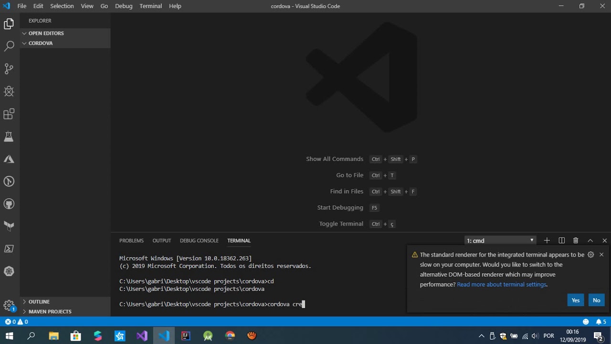The height and width of the screenshot is (344, 611).
Task: Click the volume icon in tray
Action: pyautogui.click(x=535, y=336)
